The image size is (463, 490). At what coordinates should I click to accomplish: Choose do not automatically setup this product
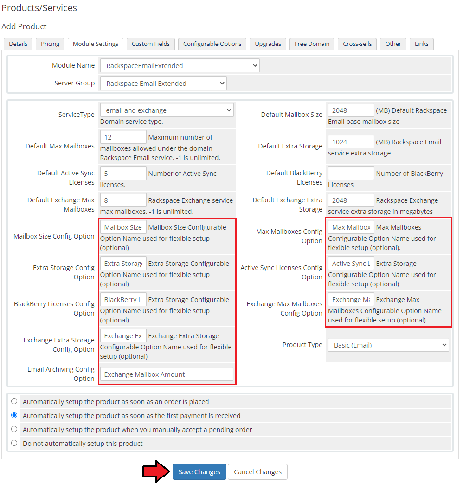tap(14, 443)
